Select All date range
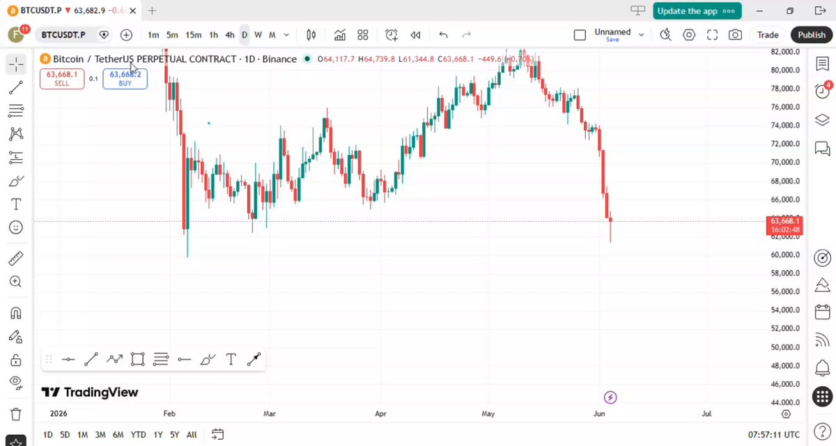This screenshot has height=446, width=836. point(192,435)
